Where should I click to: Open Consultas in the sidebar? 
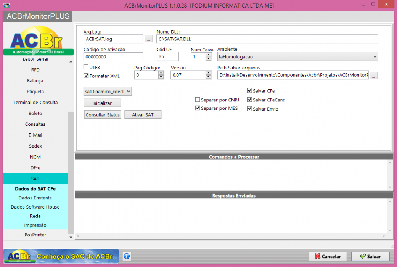(x=35, y=124)
